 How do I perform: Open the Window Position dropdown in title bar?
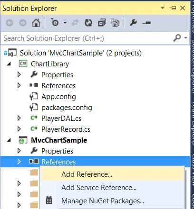pos(163,8)
